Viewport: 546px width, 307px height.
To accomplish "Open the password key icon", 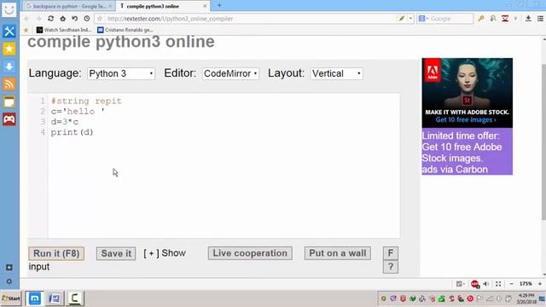I will tap(481, 19).
